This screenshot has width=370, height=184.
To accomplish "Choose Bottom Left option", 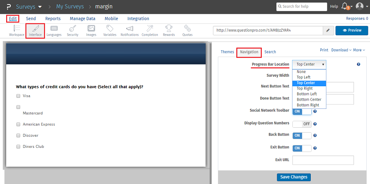I will pyautogui.click(x=309, y=94).
